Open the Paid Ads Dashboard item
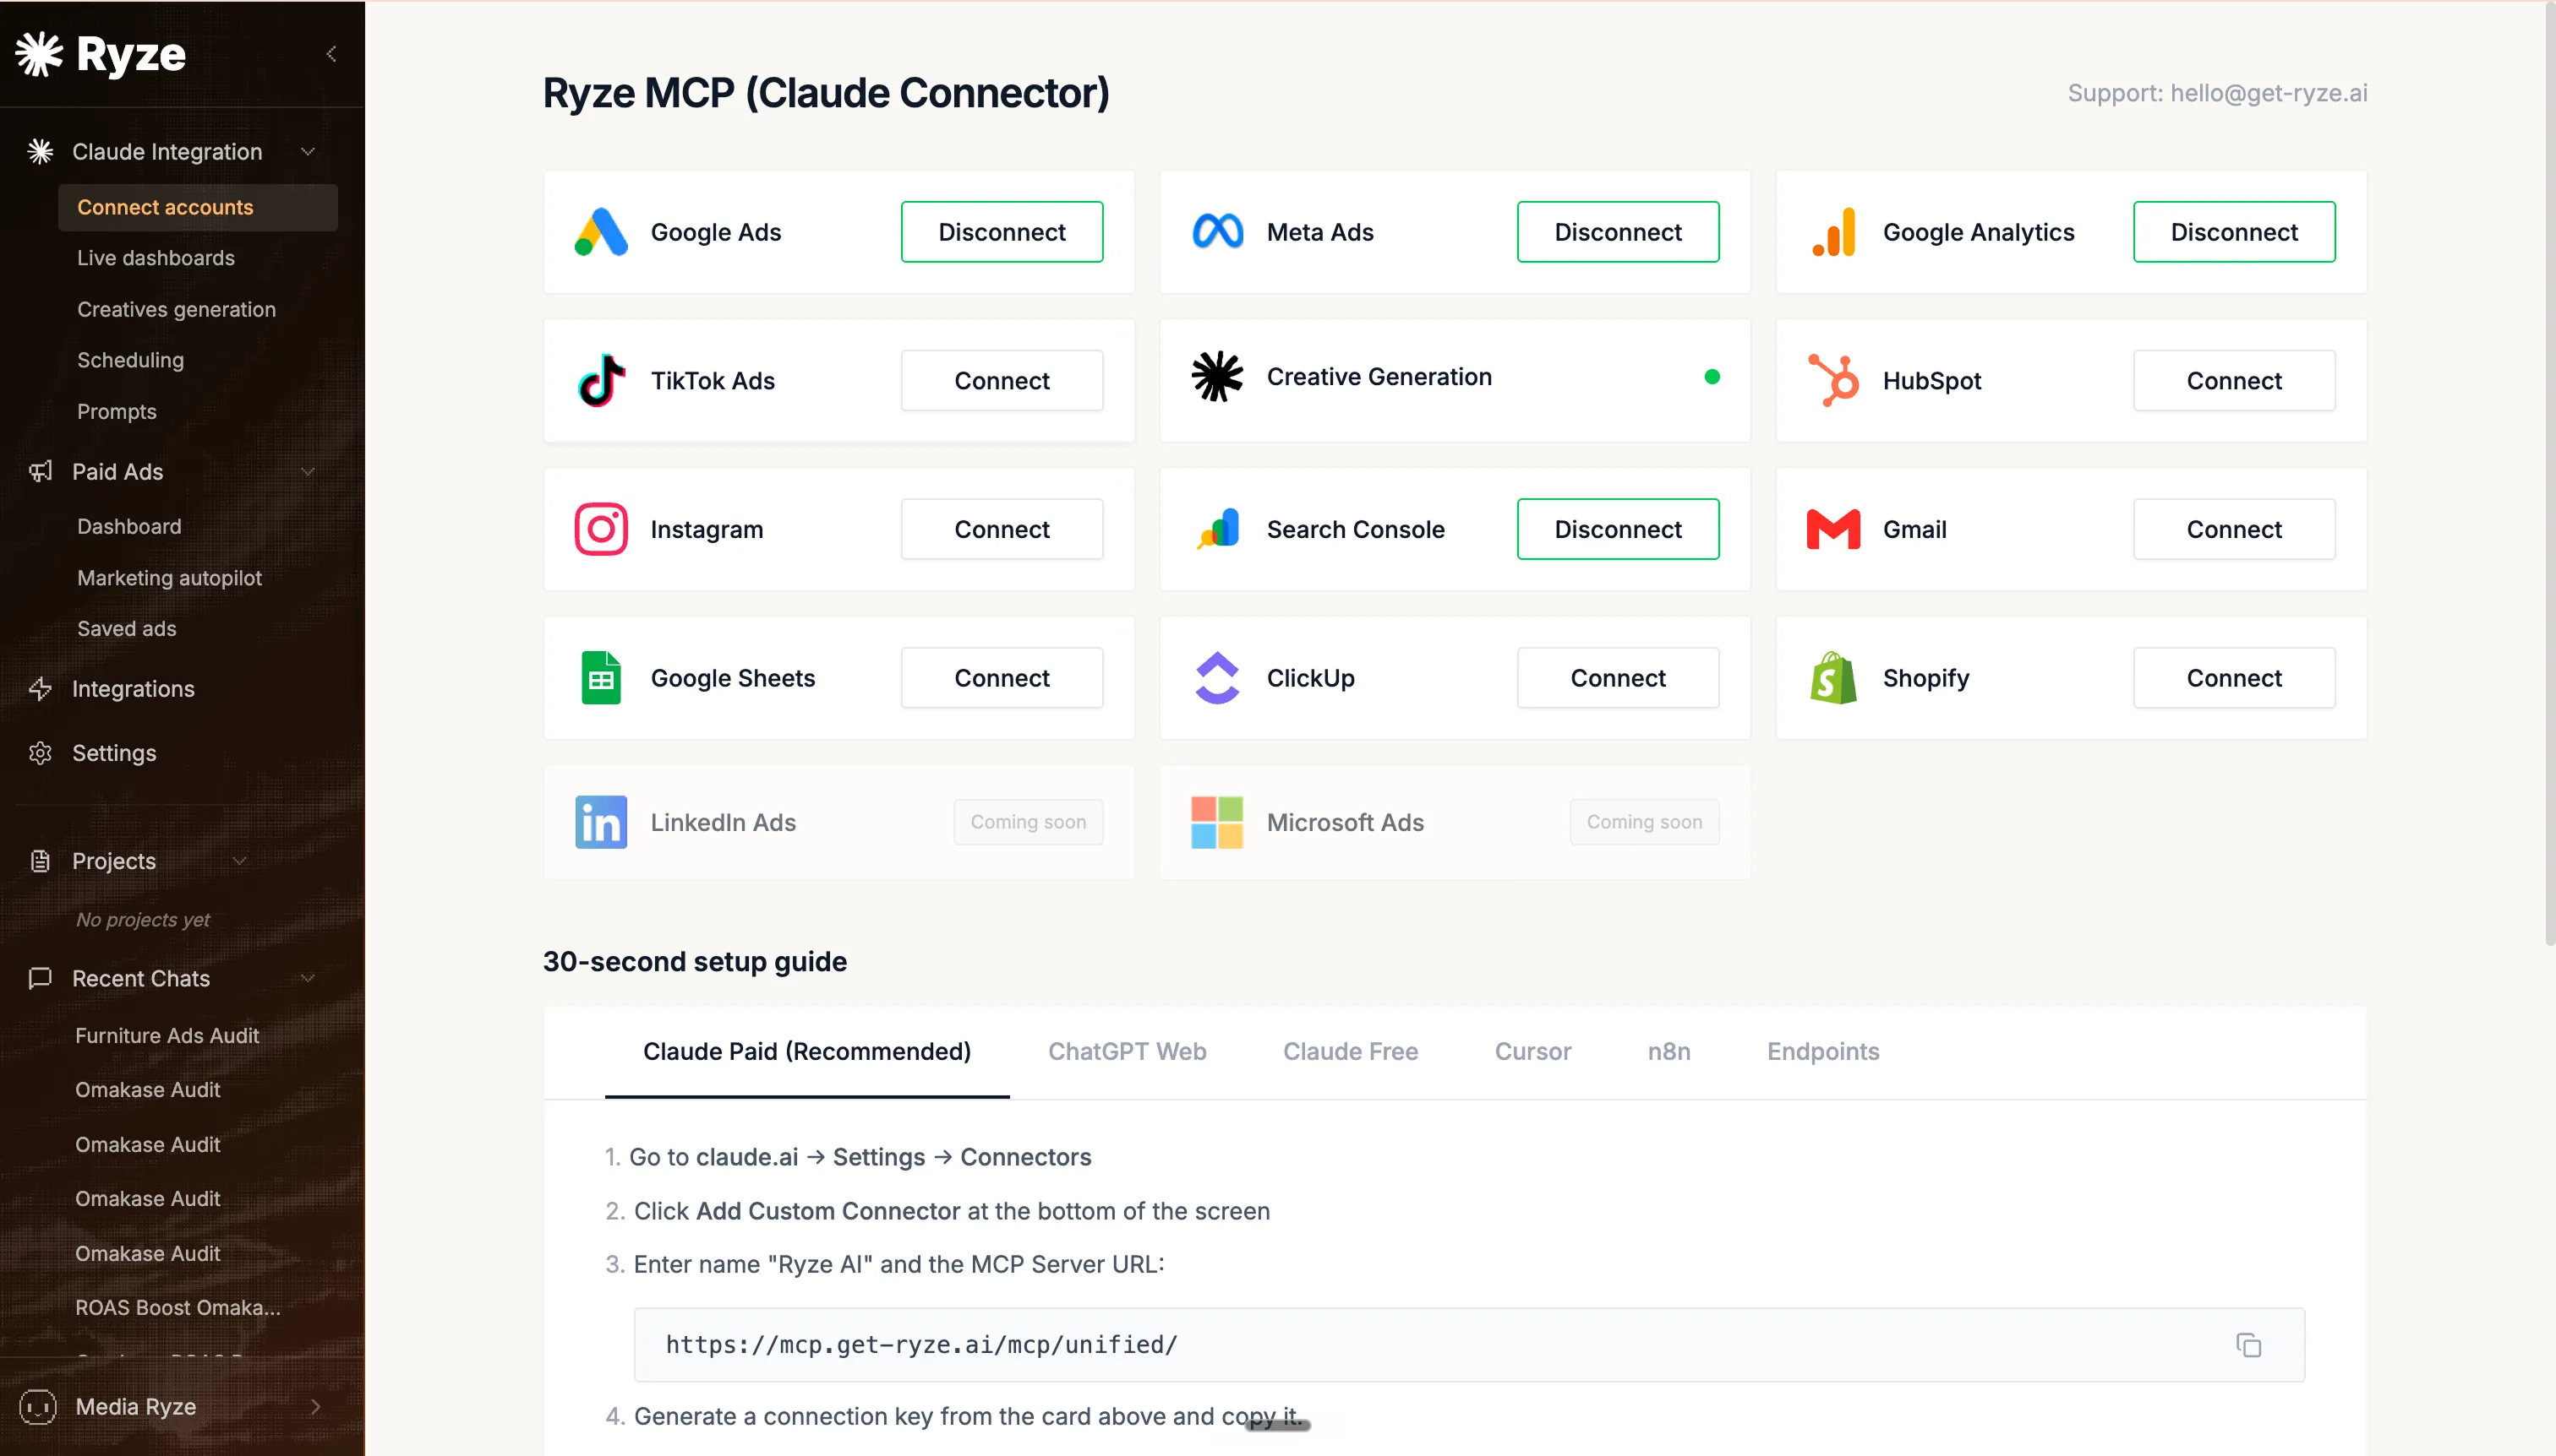The width and height of the screenshot is (2556, 1456). [x=129, y=526]
